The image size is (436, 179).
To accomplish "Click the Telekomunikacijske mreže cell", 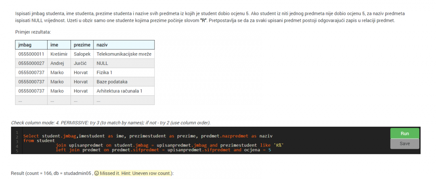I will 124,54.
